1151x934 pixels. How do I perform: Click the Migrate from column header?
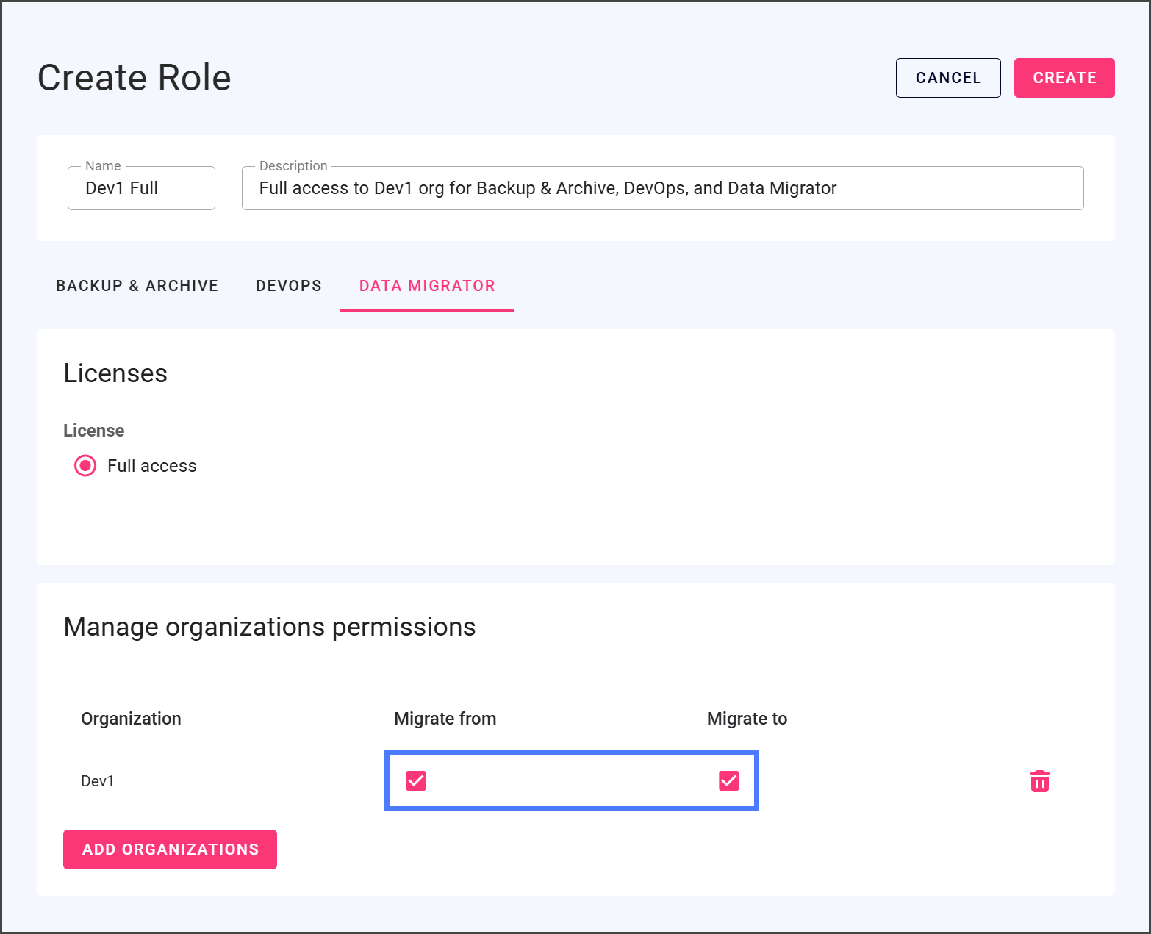(x=445, y=719)
